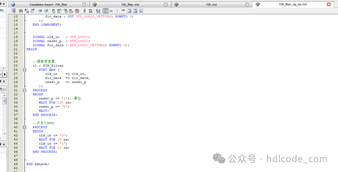Close the middle left panel
338x172 pixels.
coord(4,81)
